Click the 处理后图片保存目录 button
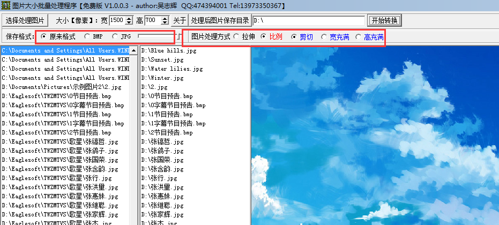The width and height of the screenshot is (499, 225). (x=220, y=21)
